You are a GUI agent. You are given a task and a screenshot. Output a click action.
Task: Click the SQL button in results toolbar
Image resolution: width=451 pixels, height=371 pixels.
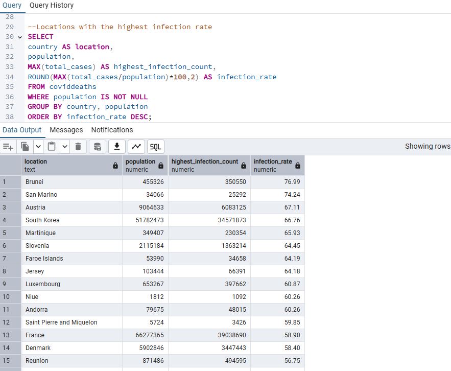[x=155, y=147]
